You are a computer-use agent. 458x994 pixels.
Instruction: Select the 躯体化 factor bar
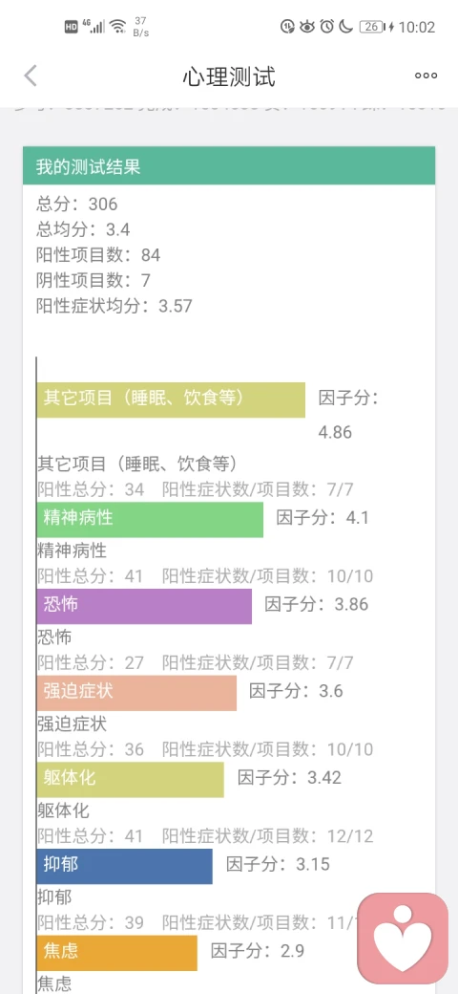coord(131,780)
